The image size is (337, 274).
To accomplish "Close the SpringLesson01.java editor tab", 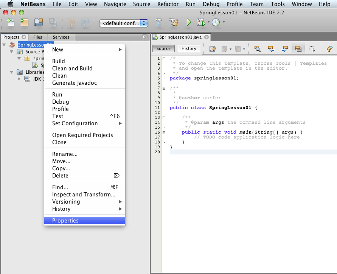I will pos(207,37).
